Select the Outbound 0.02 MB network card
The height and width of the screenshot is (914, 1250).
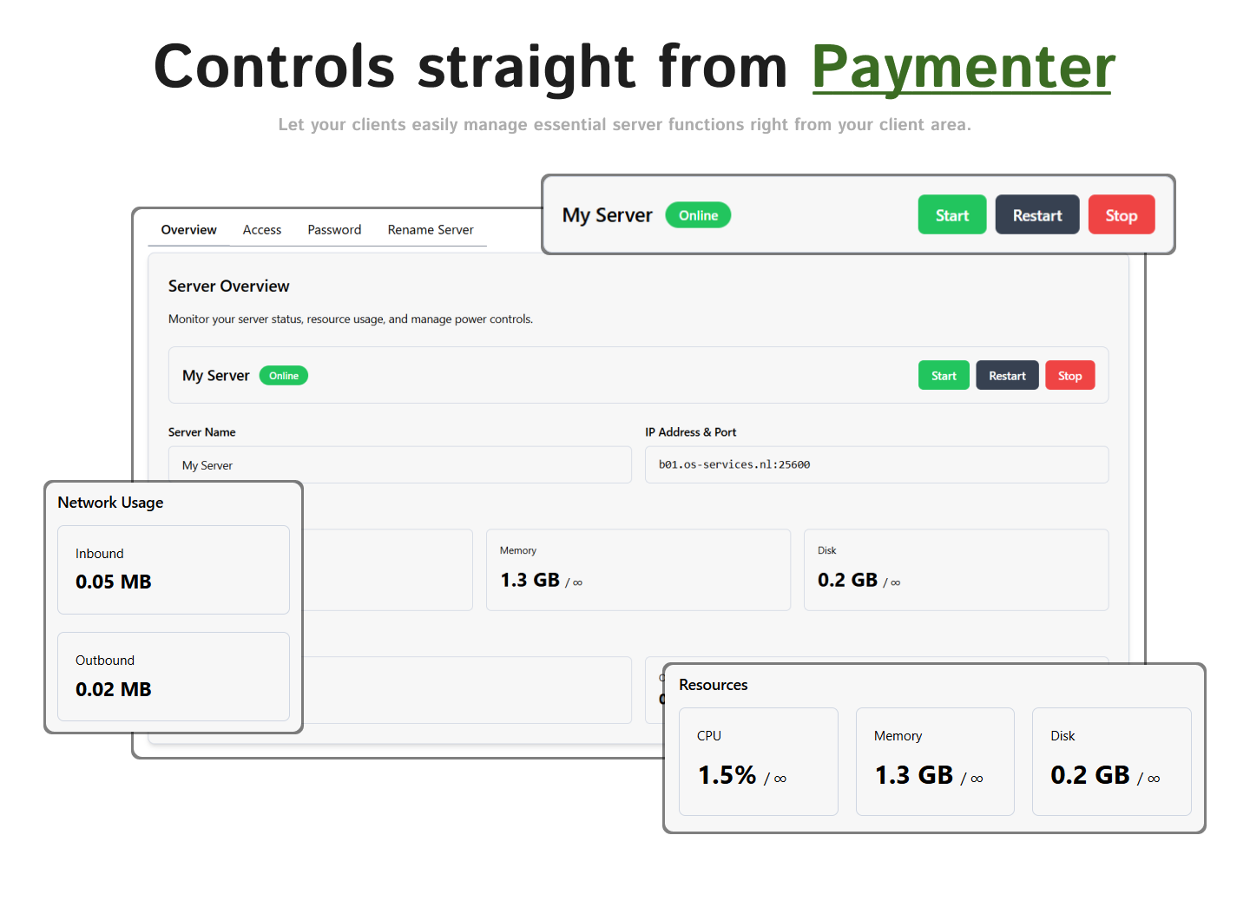click(174, 676)
